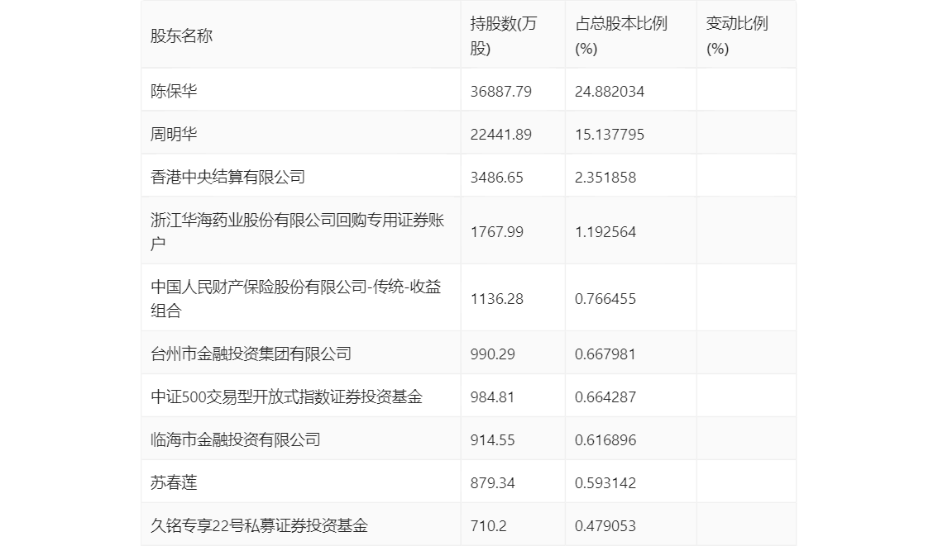This screenshot has width=938, height=546.
Task: Select the percentage 2.351858
Action: click(x=605, y=178)
